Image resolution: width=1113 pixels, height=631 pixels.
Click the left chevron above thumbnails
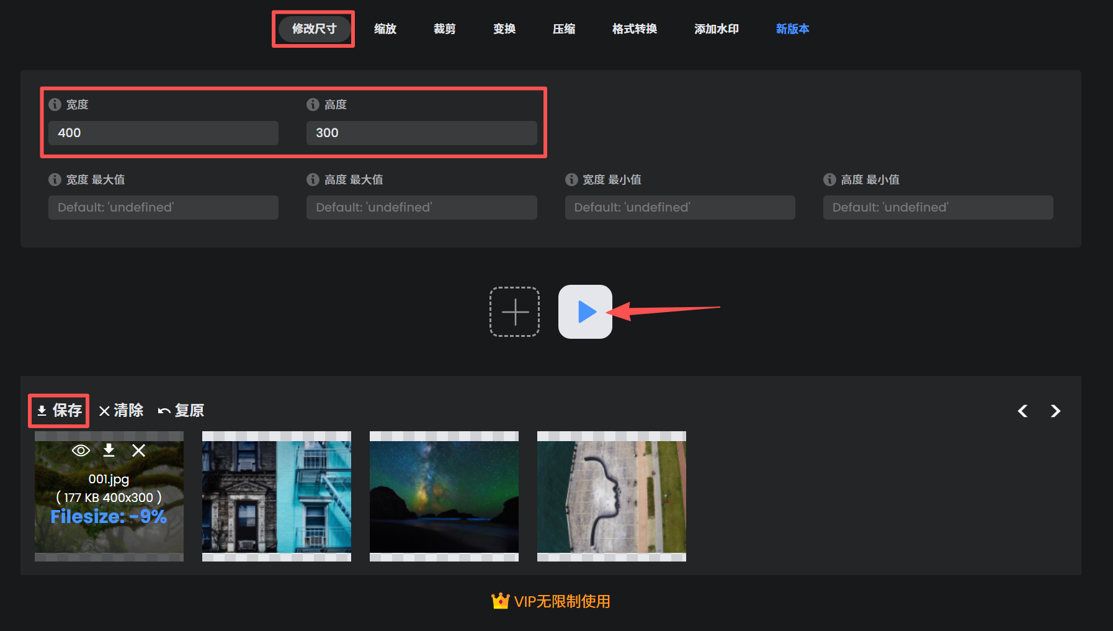(1022, 411)
